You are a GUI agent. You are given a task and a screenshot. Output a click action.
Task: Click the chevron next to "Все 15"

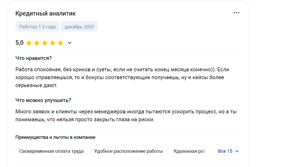click(x=237, y=151)
